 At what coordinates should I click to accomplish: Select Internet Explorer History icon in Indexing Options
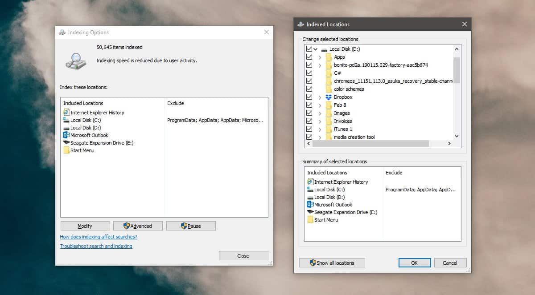(66, 113)
